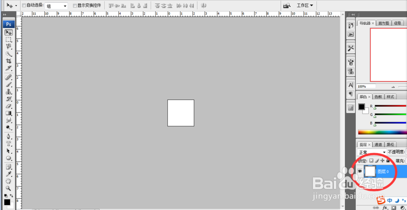Open the Brushes panel icon in dock

351,62
